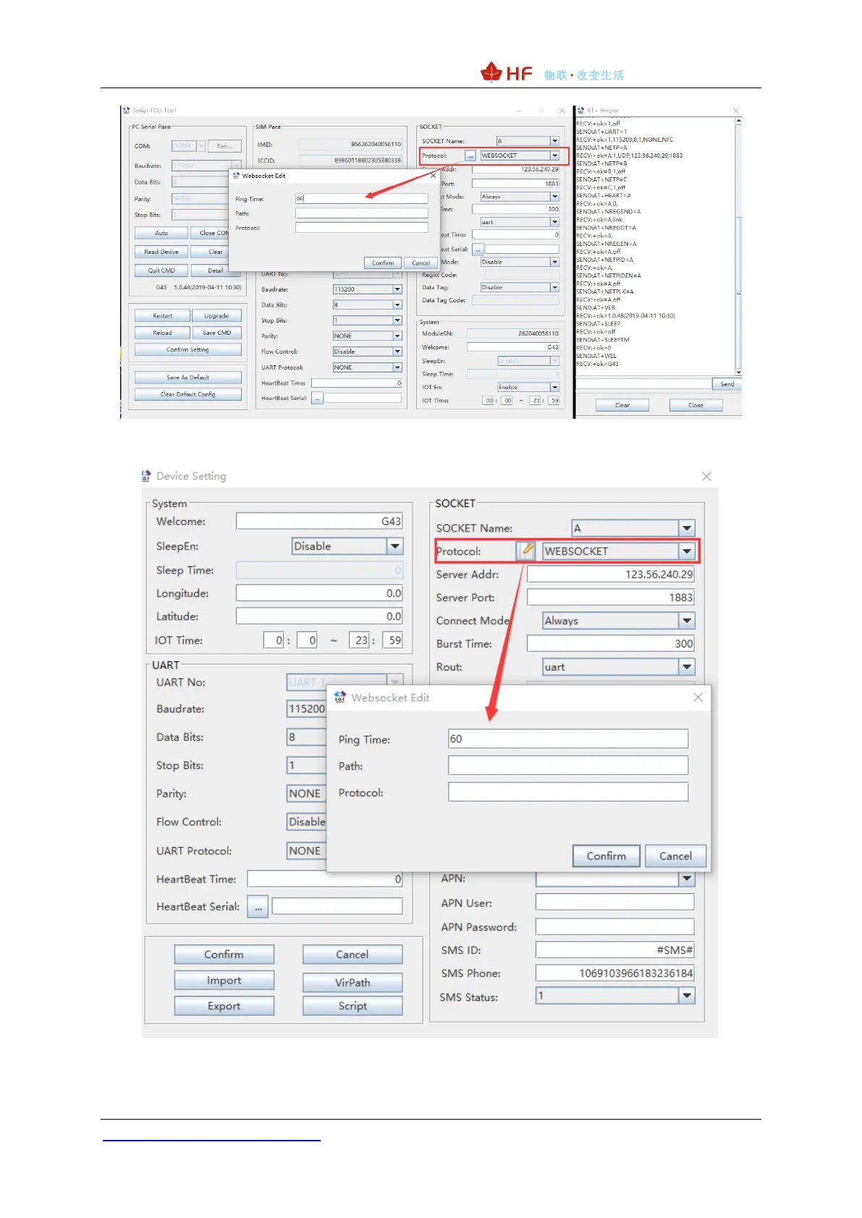Click the Ping Time field in Device Setting's Websocket Edit

[x=568, y=738]
